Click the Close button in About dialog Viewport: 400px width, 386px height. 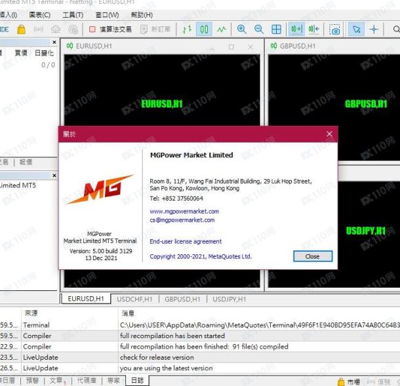pyautogui.click(x=313, y=256)
